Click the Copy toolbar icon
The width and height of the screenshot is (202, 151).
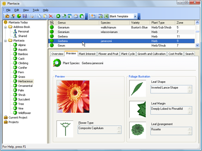[39, 16]
